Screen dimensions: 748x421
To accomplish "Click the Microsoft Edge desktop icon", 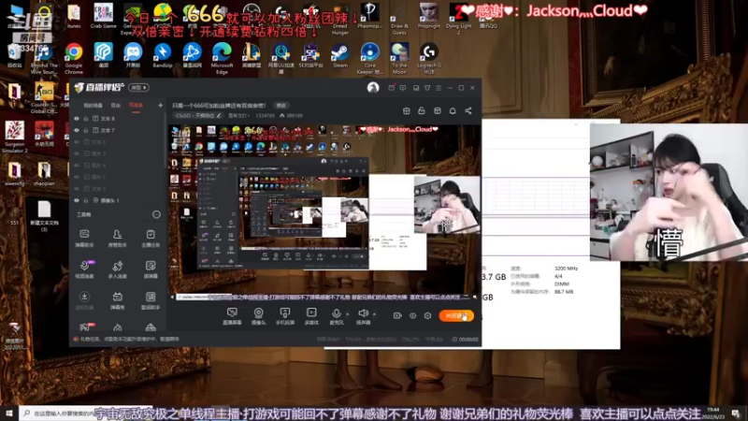I will point(222,58).
